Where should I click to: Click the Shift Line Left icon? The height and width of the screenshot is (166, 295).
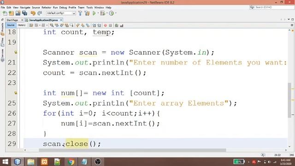click(x=94, y=25)
